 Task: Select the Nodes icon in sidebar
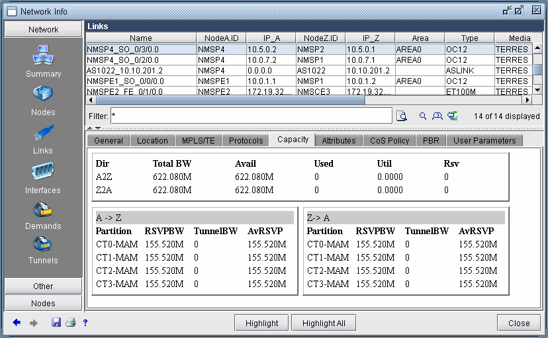43,95
